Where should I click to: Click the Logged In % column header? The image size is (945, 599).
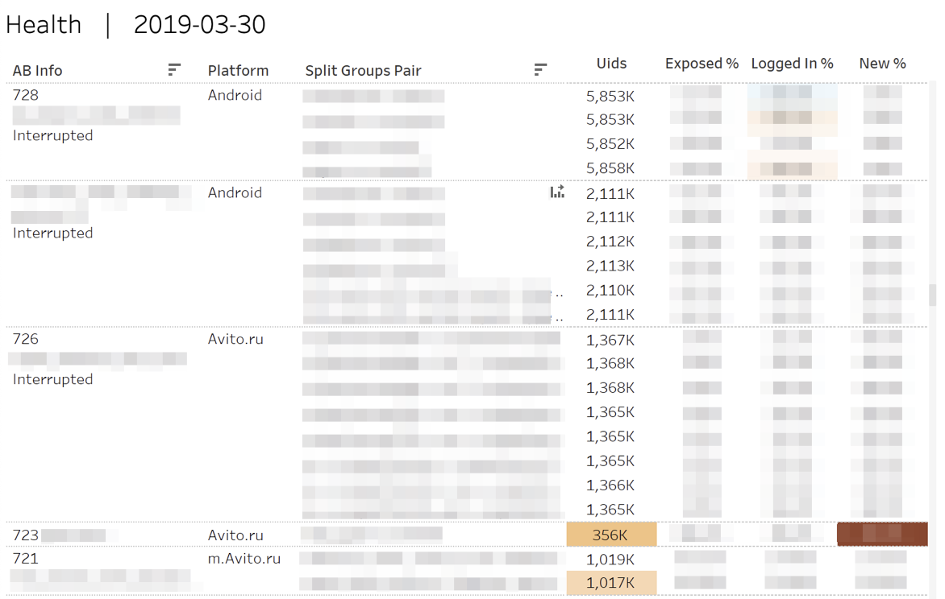tap(792, 64)
